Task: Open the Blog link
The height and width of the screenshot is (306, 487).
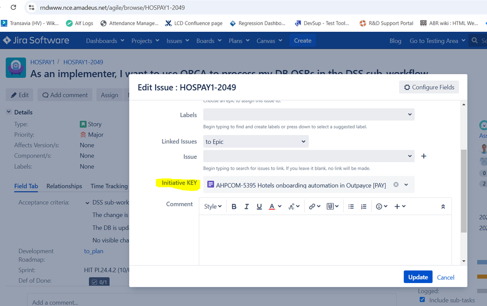Action: [395, 41]
